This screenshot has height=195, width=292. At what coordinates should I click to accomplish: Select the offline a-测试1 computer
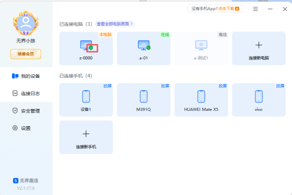point(201,48)
